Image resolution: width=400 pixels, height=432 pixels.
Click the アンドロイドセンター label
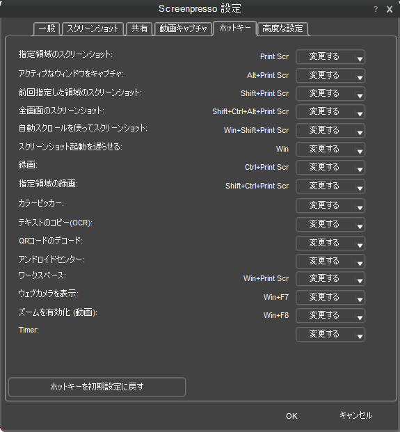point(51,259)
